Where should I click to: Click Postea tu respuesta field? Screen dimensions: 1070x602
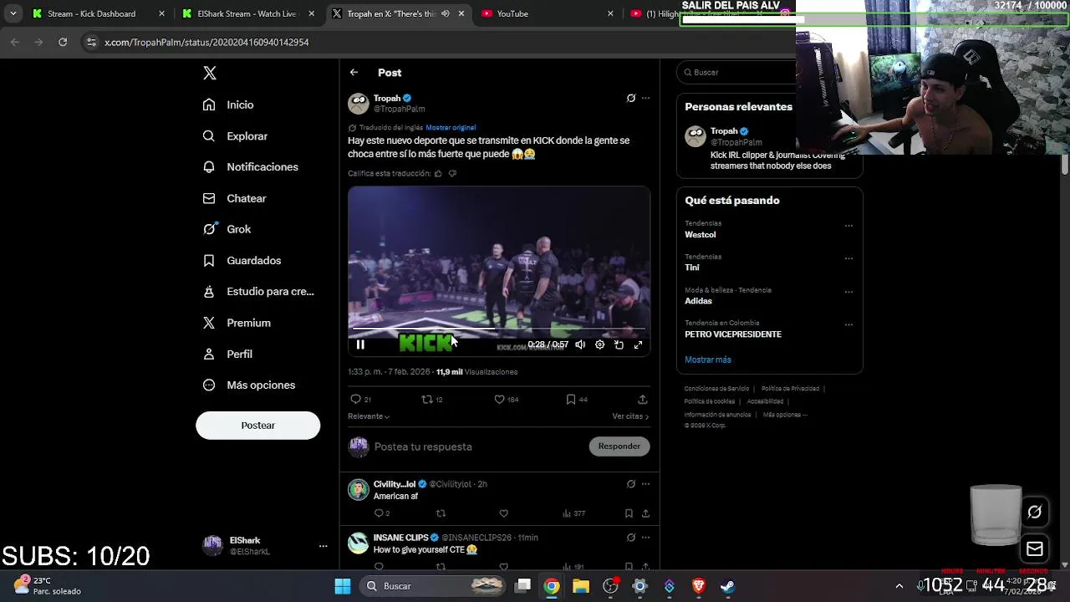click(476, 446)
